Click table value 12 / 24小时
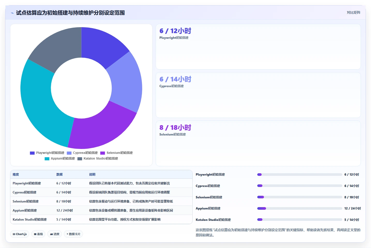The image size is (371, 248). [65, 211]
